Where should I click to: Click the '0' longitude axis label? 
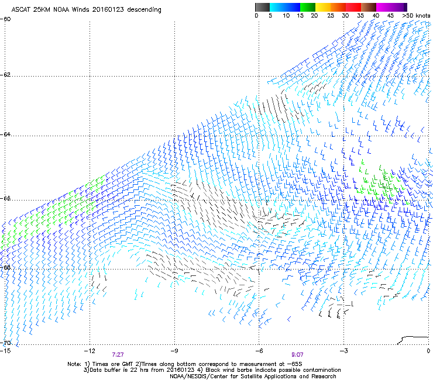pos(428,351)
